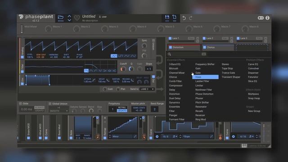Click play icon of 4/16 Curve module
This screenshot has height=162, width=288.
tap(233, 136)
